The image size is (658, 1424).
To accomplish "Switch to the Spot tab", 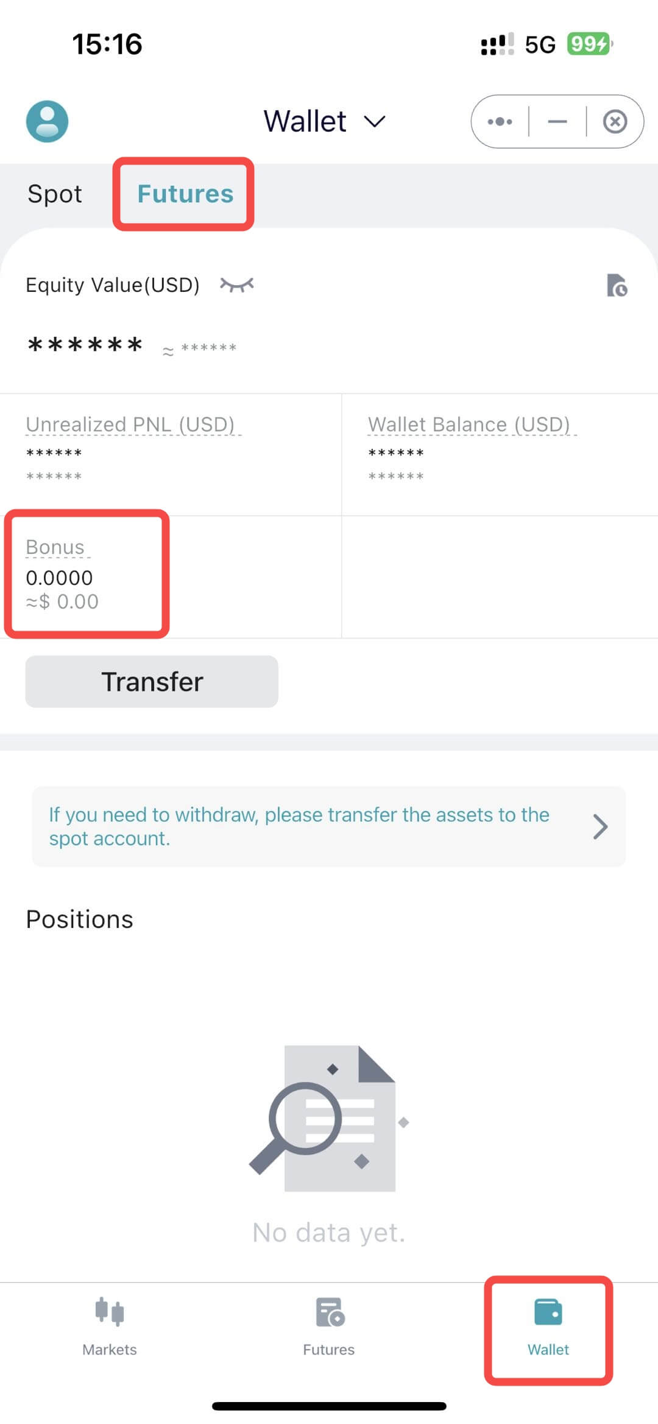I will click(55, 194).
